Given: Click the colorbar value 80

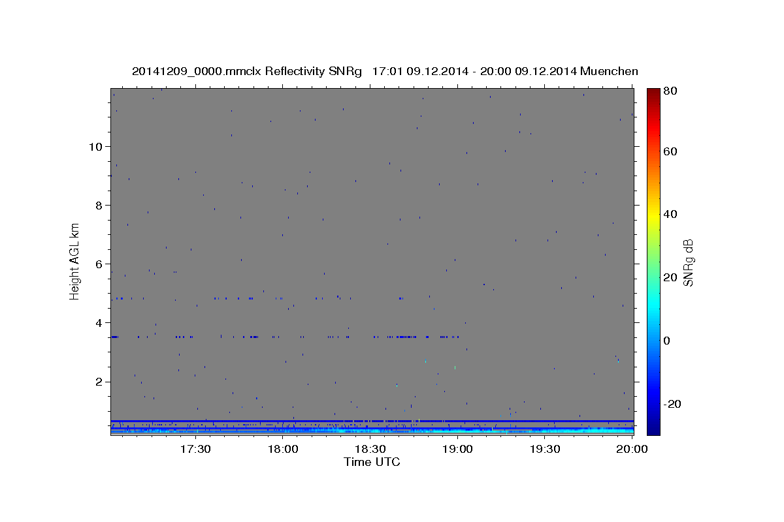Looking at the screenshot, I should [670, 91].
